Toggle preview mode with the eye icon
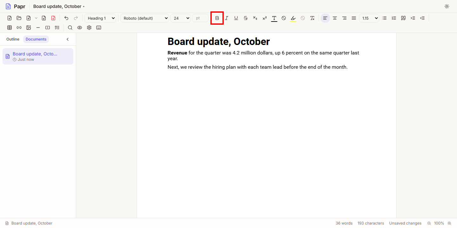The width and height of the screenshot is (457, 228). 80,28
